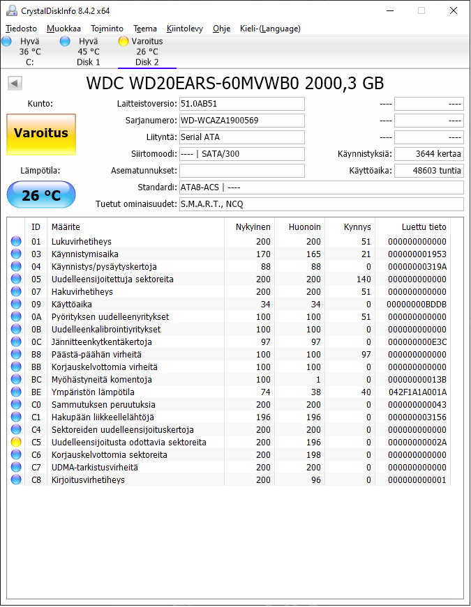Select the C: drive tab label
The width and height of the screenshot is (471, 607).
pos(30,62)
